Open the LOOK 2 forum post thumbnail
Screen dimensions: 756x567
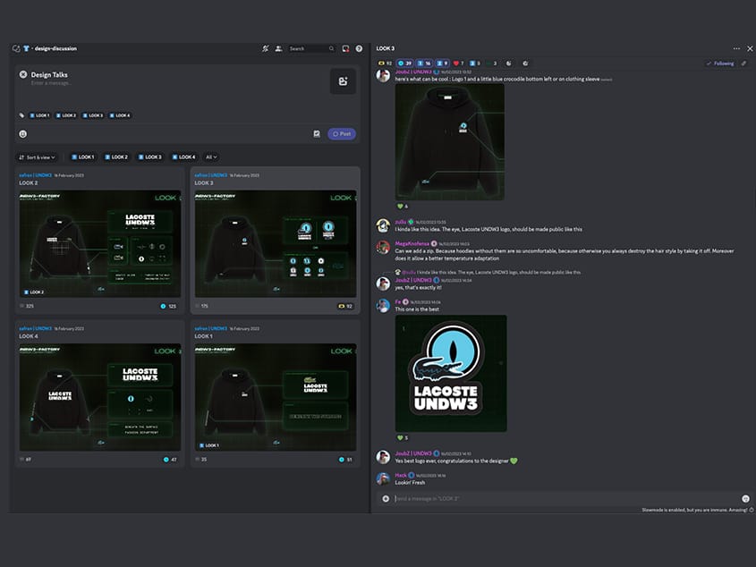coord(100,244)
